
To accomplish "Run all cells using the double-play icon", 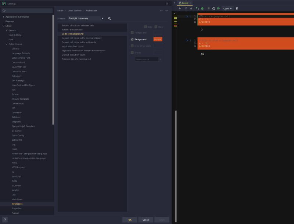I will [219, 8].
